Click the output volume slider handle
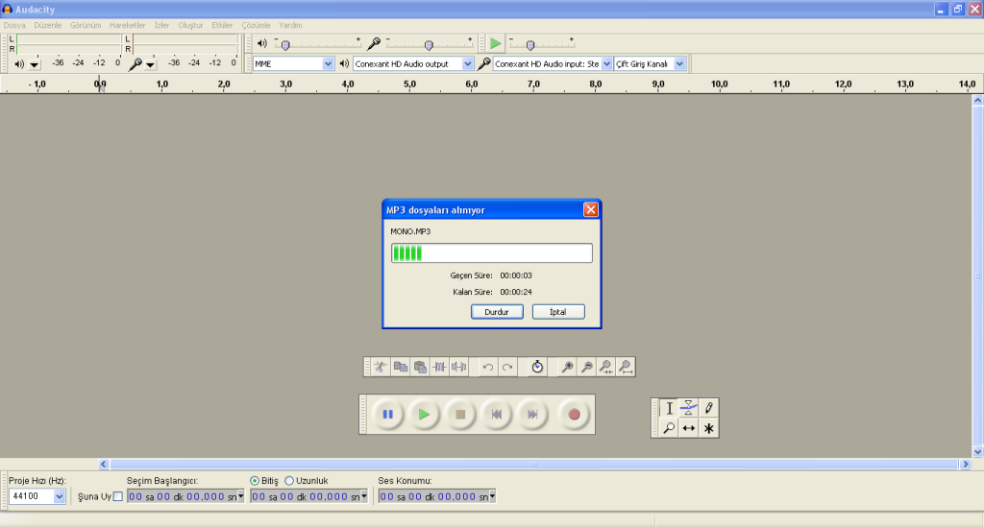Image resolution: width=984 pixels, height=527 pixels. click(285, 45)
